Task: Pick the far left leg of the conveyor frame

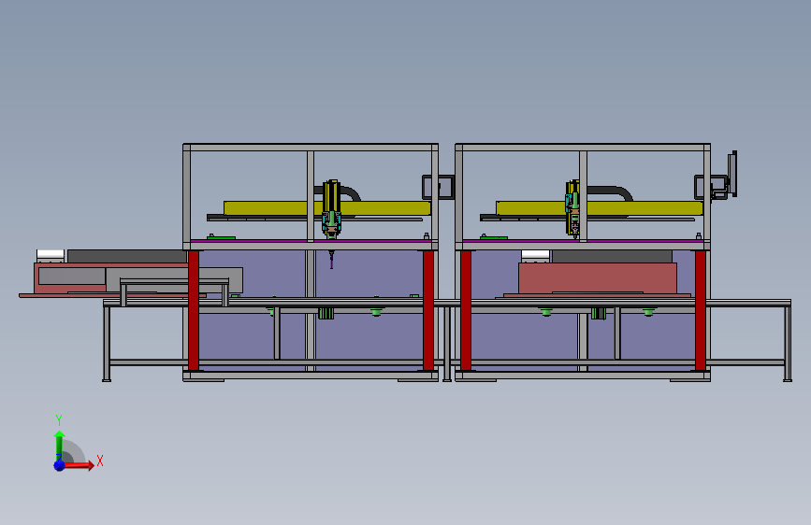Action: (x=107, y=344)
